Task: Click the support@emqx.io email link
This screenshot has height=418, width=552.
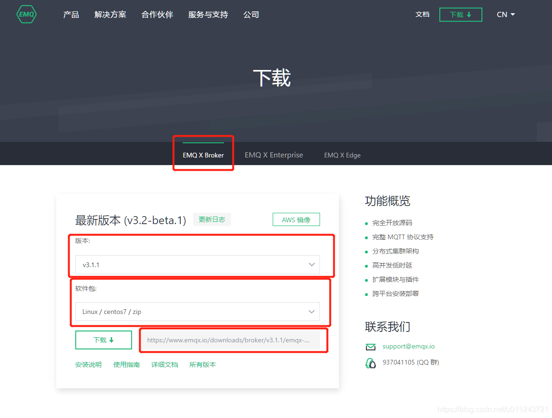Action: click(x=409, y=346)
